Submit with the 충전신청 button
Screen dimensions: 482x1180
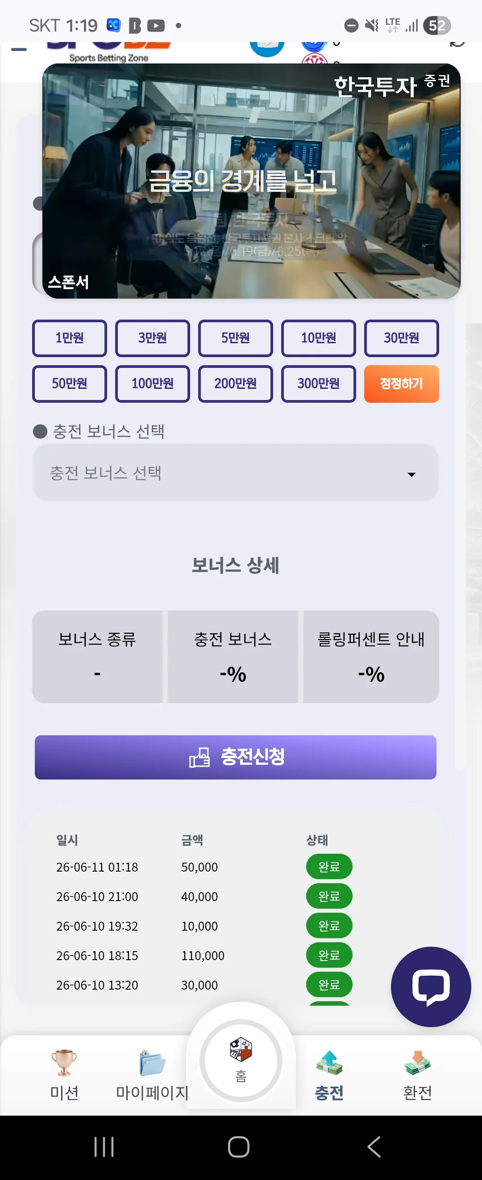point(236,757)
